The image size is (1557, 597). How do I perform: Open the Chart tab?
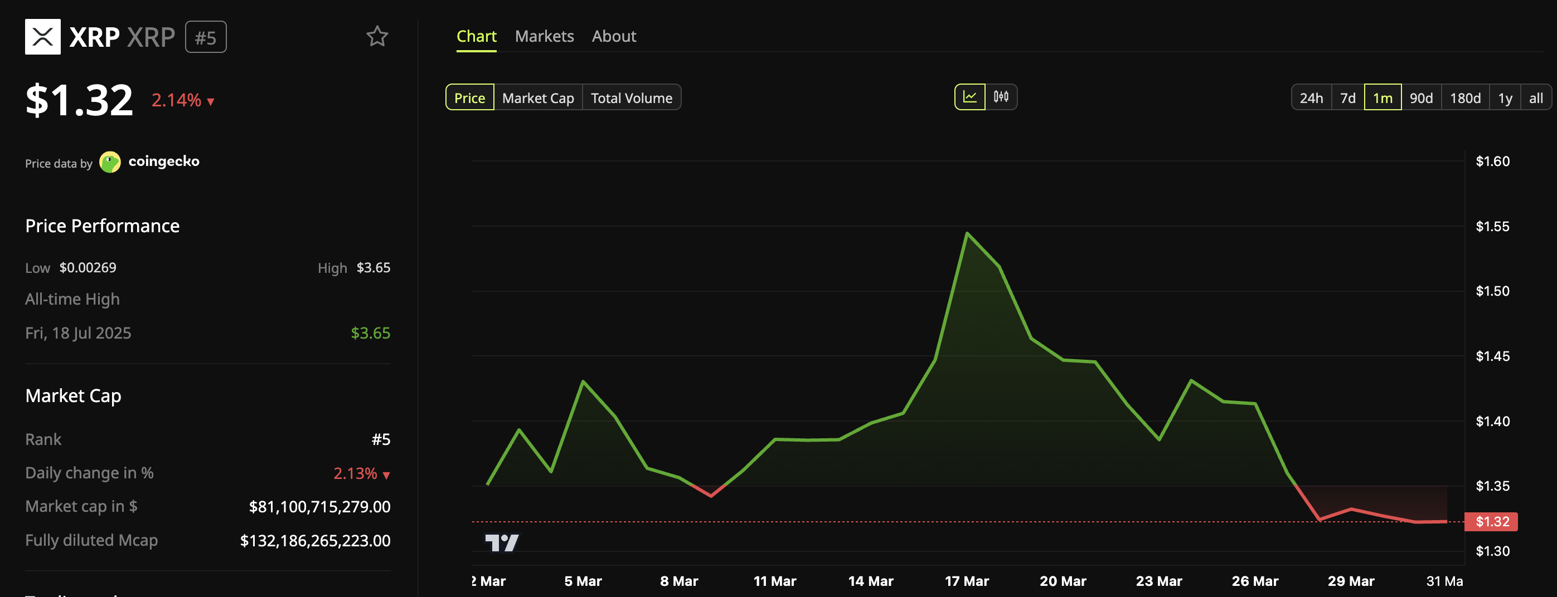pyautogui.click(x=476, y=37)
